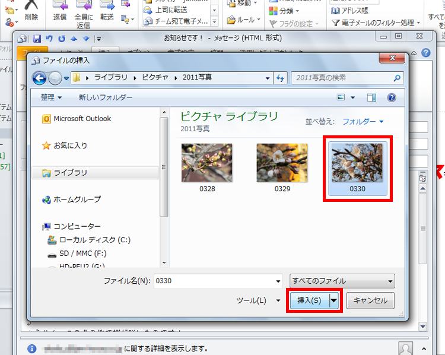The width and height of the screenshot is (445, 355).
Task: Click message window help icon
Action: point(425,53)
